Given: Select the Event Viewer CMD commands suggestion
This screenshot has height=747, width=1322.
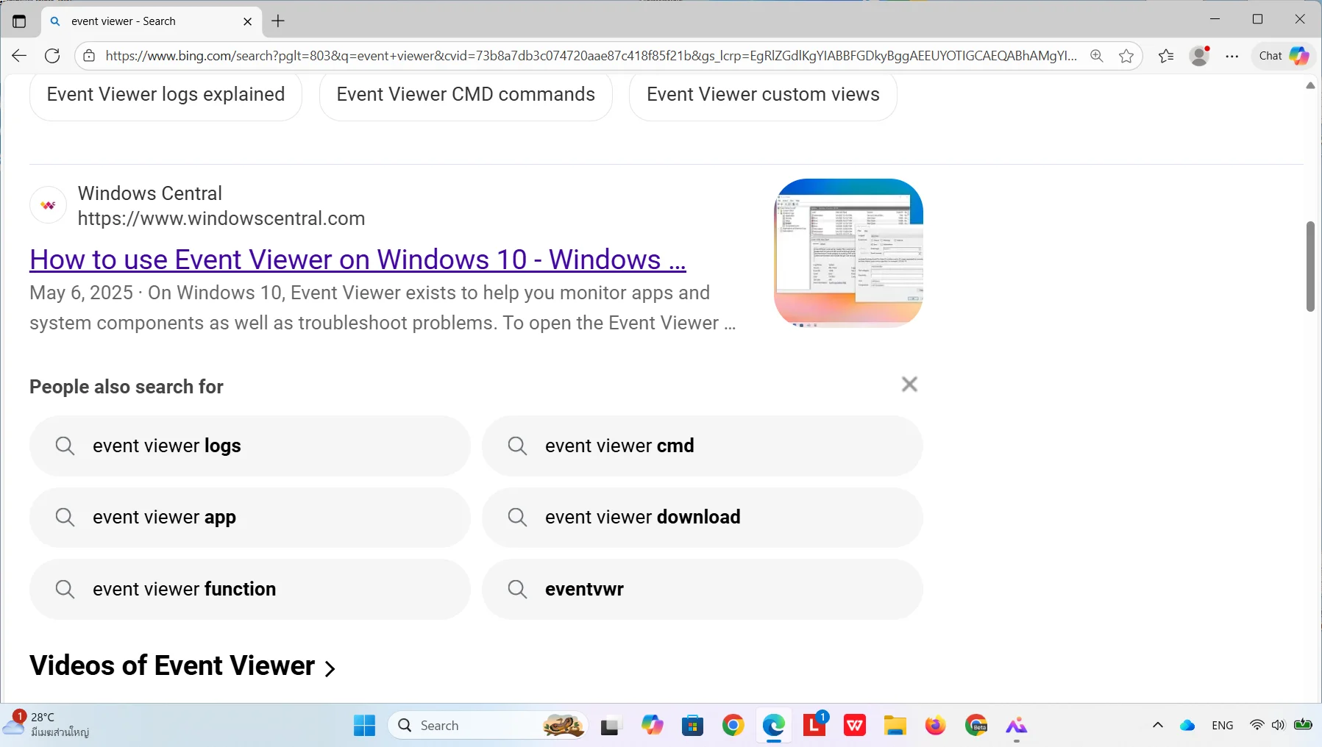Looking at the screenshot, I should tap(465, 94).
